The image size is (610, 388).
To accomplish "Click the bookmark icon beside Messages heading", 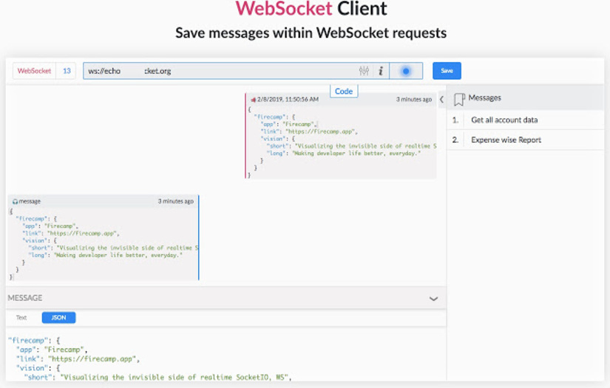I will (x=459, y=98).
